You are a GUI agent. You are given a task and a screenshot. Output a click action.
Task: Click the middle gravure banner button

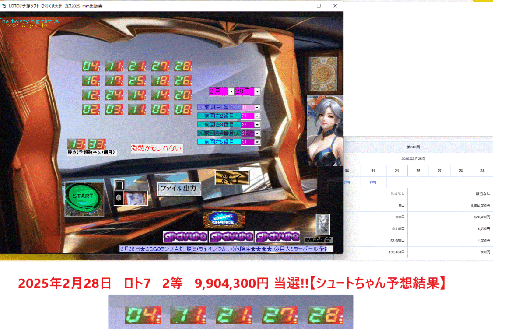click(231, 237)
